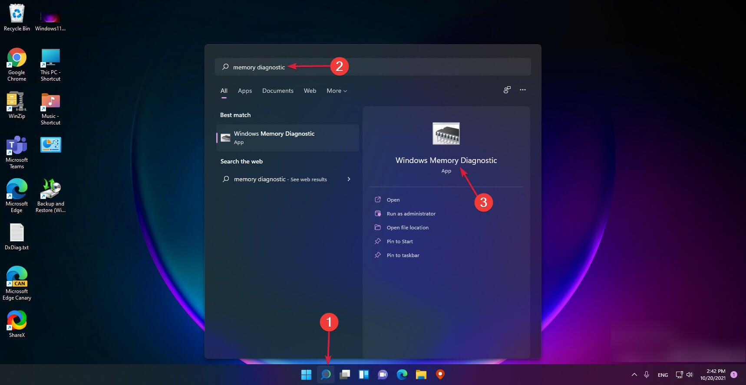
Task: Open the Windows11 desktop file
Action: click(x=50, y=21)
